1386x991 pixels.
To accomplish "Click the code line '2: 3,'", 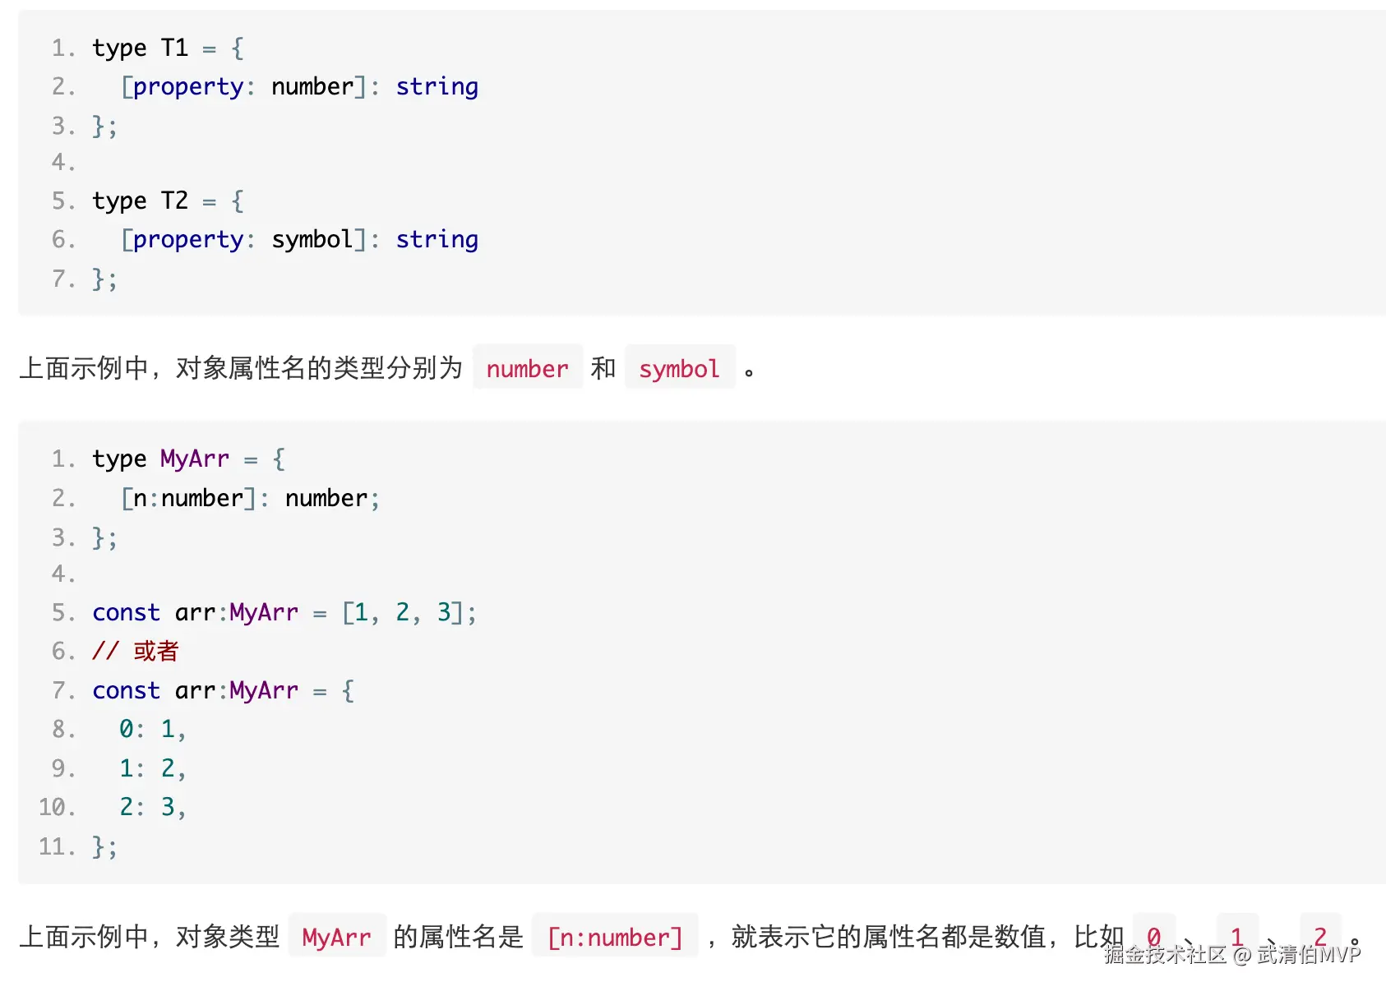I will click(153, 807).
